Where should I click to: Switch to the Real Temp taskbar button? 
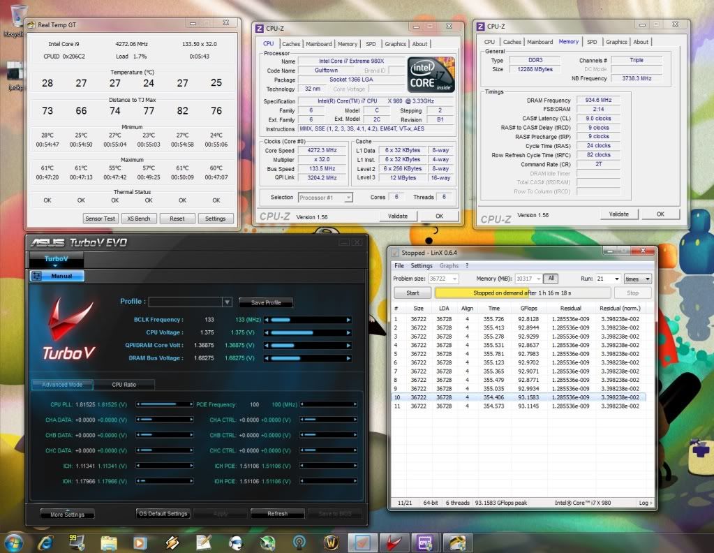point(457,543)
